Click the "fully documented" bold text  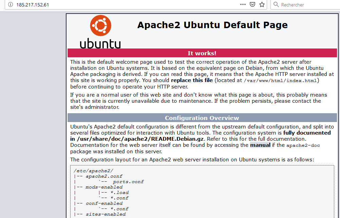307,133
